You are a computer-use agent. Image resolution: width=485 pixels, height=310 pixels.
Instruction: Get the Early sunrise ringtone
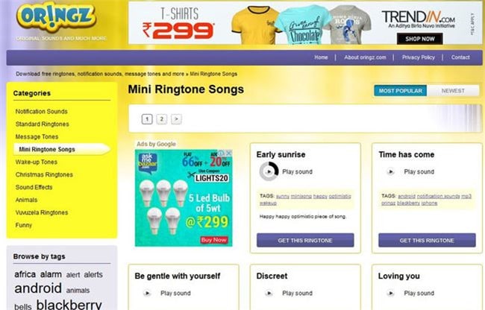tap(305, 240)
